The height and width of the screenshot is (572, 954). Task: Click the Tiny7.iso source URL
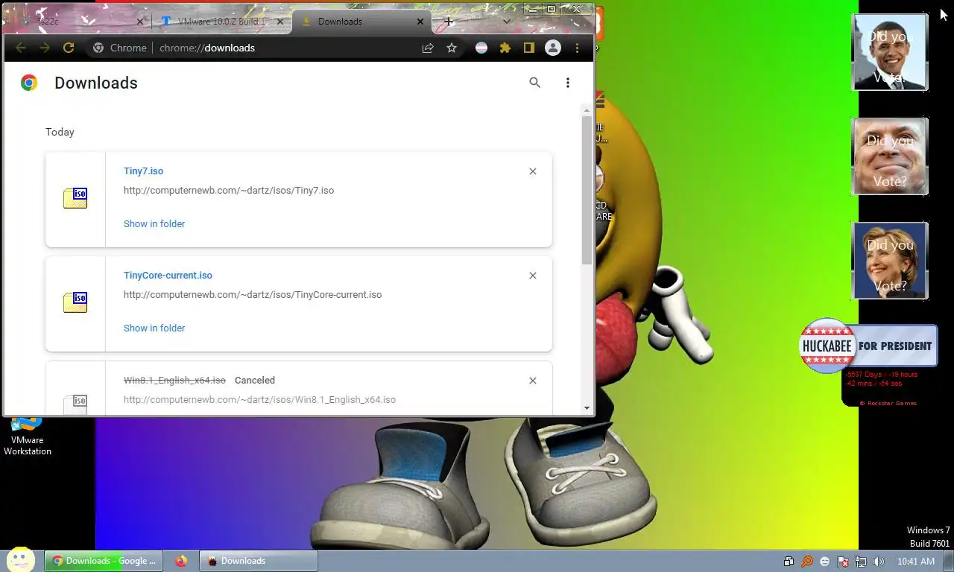click(229, 191)
